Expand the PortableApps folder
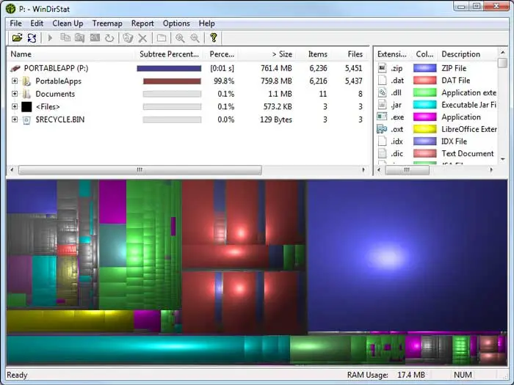514x385 pixels. click(x=15, y=81)
